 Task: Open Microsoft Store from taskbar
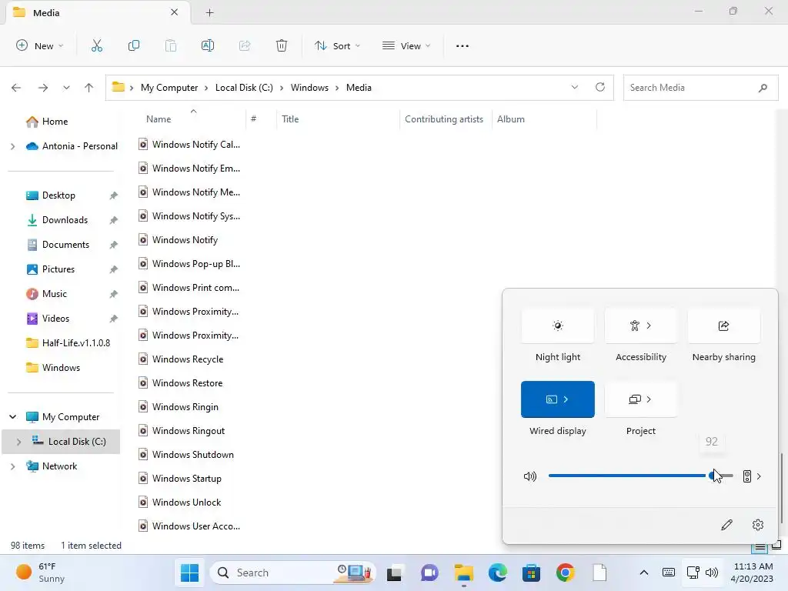click(x=531, y=573)
